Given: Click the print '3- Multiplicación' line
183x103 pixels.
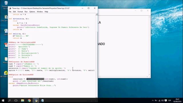Looking at the screenshot, I should click(23, 53).
